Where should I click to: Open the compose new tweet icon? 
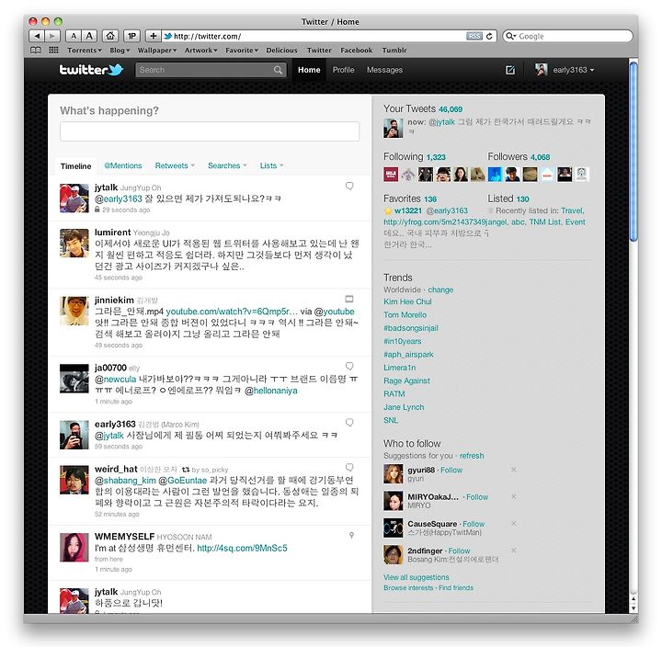510,70
